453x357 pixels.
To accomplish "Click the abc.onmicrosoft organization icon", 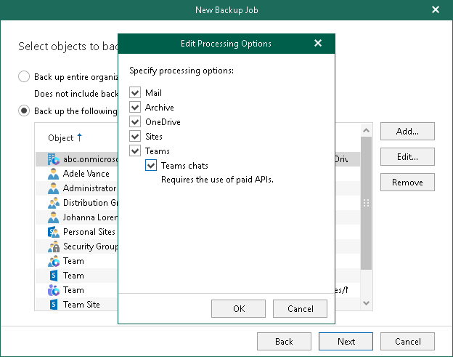I will (x=54, y=159).
